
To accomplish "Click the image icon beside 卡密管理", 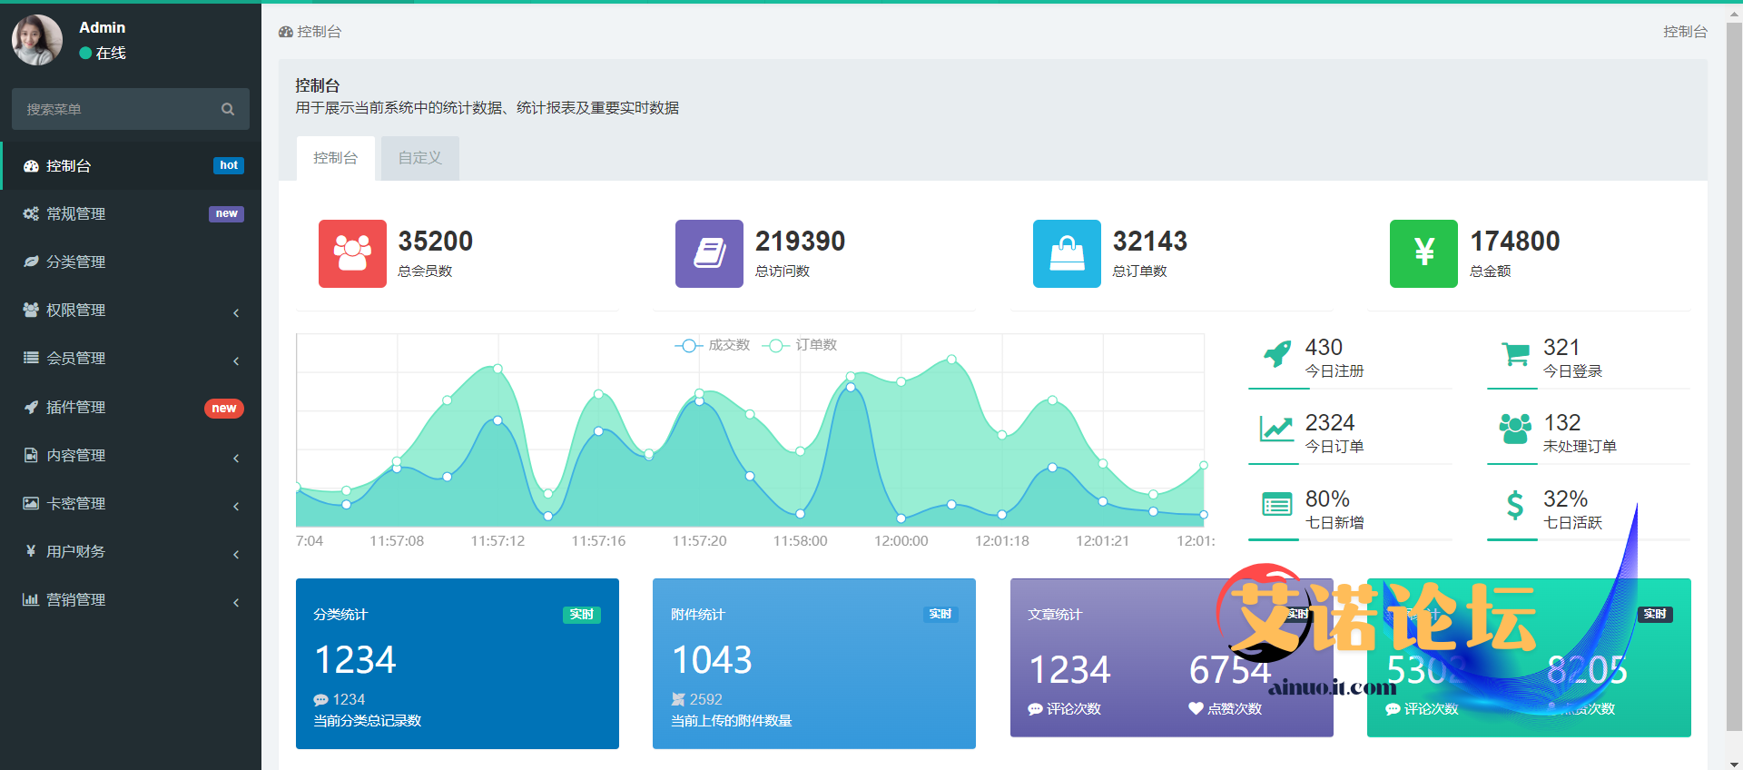I will pos(31,503).
